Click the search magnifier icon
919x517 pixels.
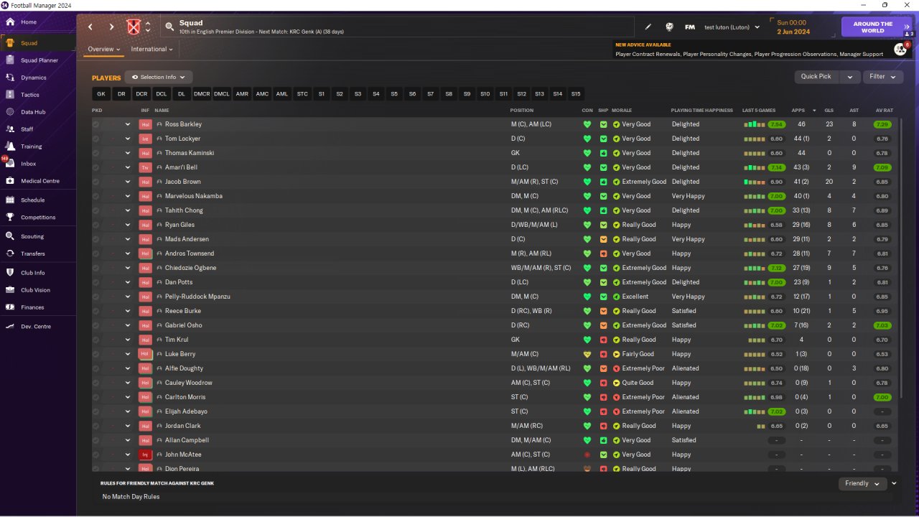pyautogui.click(x=169, y=27)
